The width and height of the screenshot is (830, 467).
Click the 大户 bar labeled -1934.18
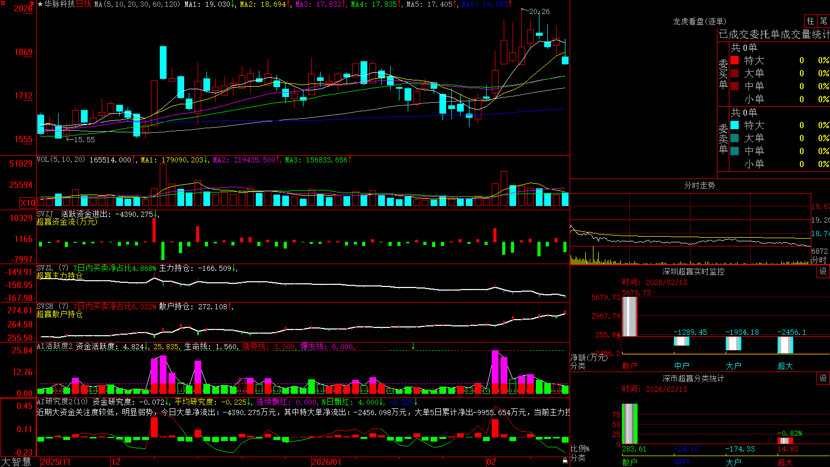click(x=734, y=343)
